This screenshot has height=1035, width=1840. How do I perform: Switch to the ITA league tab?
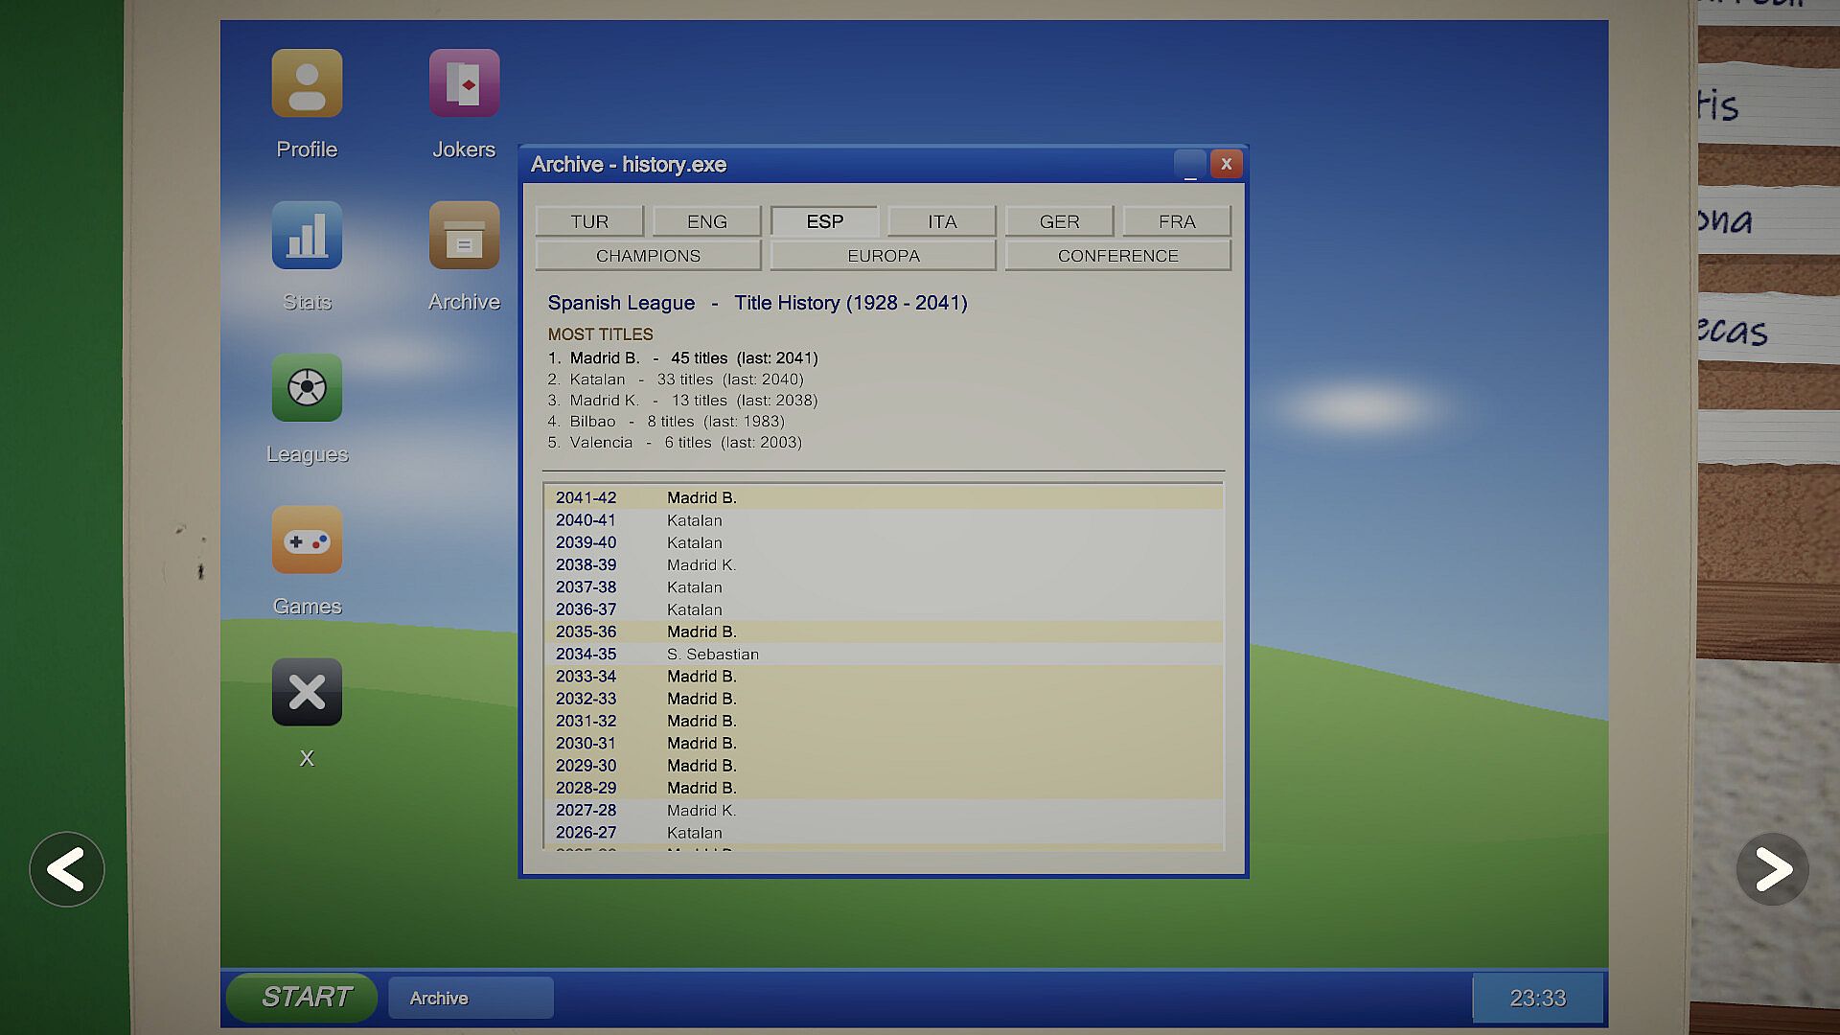(942, 221)
